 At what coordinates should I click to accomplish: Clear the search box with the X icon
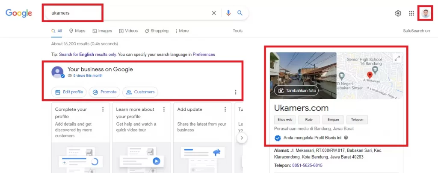point(214,13)
